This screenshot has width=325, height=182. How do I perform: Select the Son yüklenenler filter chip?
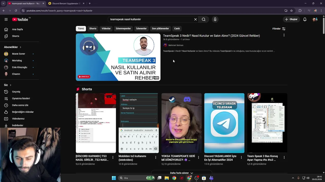[160, 29]
